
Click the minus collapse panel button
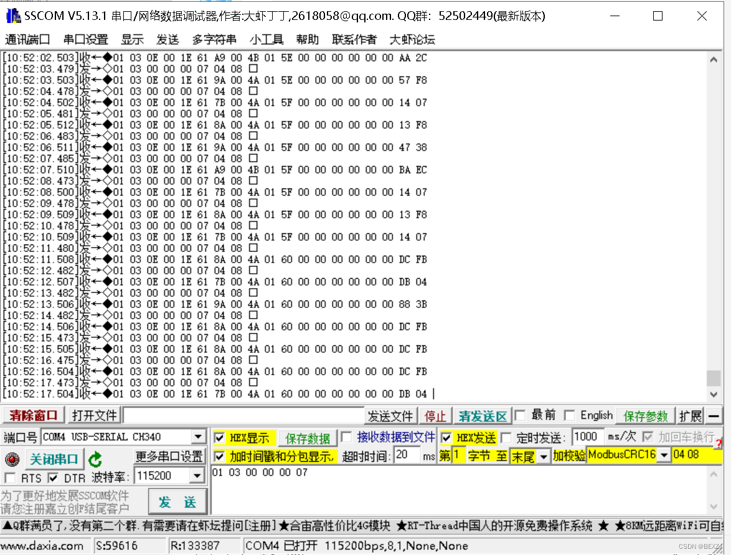click(x=714, y=416)
